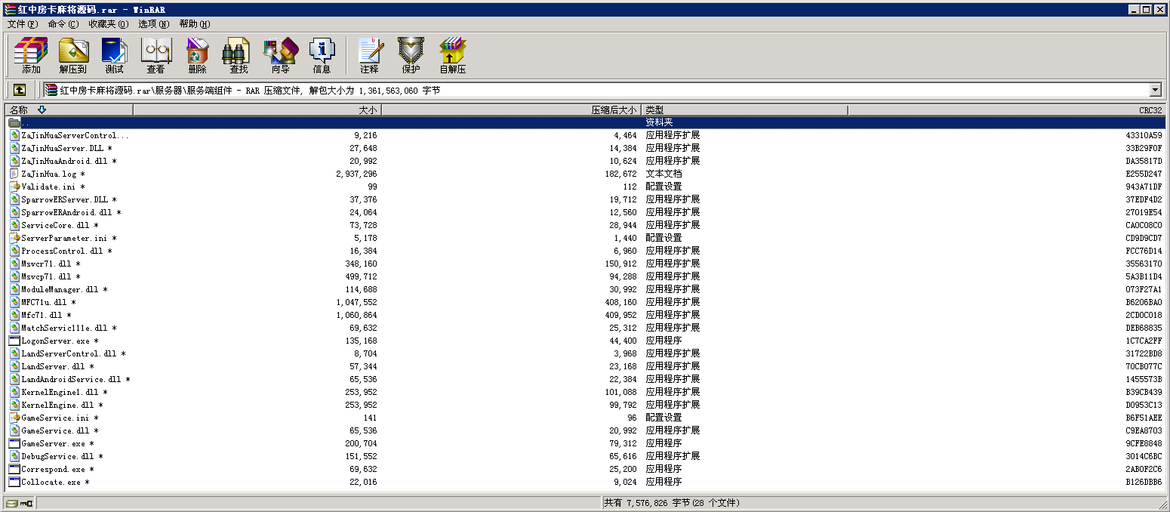This screenshot has height=512, width=1170.
Task: Click the 删除 (Delete) toolbar icon
Action: (197, 56)
